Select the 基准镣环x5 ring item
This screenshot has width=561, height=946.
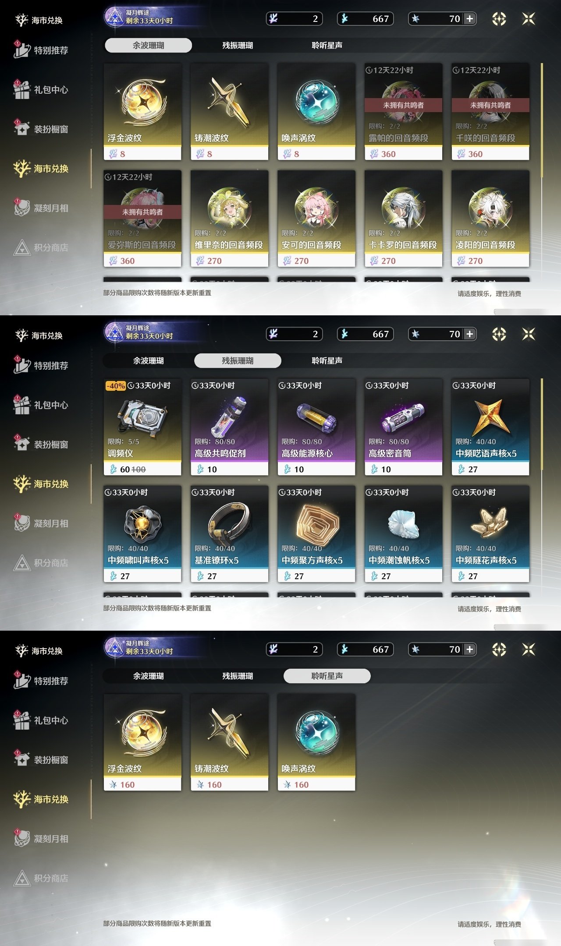click(x=229, y=534)
